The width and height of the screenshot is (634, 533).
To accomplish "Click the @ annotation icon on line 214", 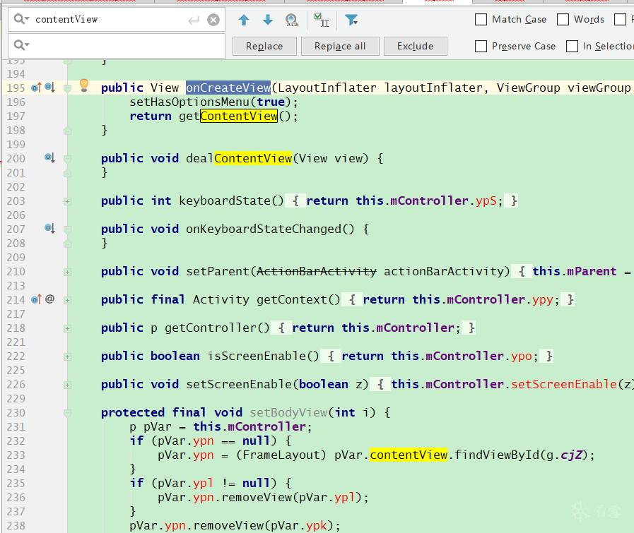I will 49,299.
